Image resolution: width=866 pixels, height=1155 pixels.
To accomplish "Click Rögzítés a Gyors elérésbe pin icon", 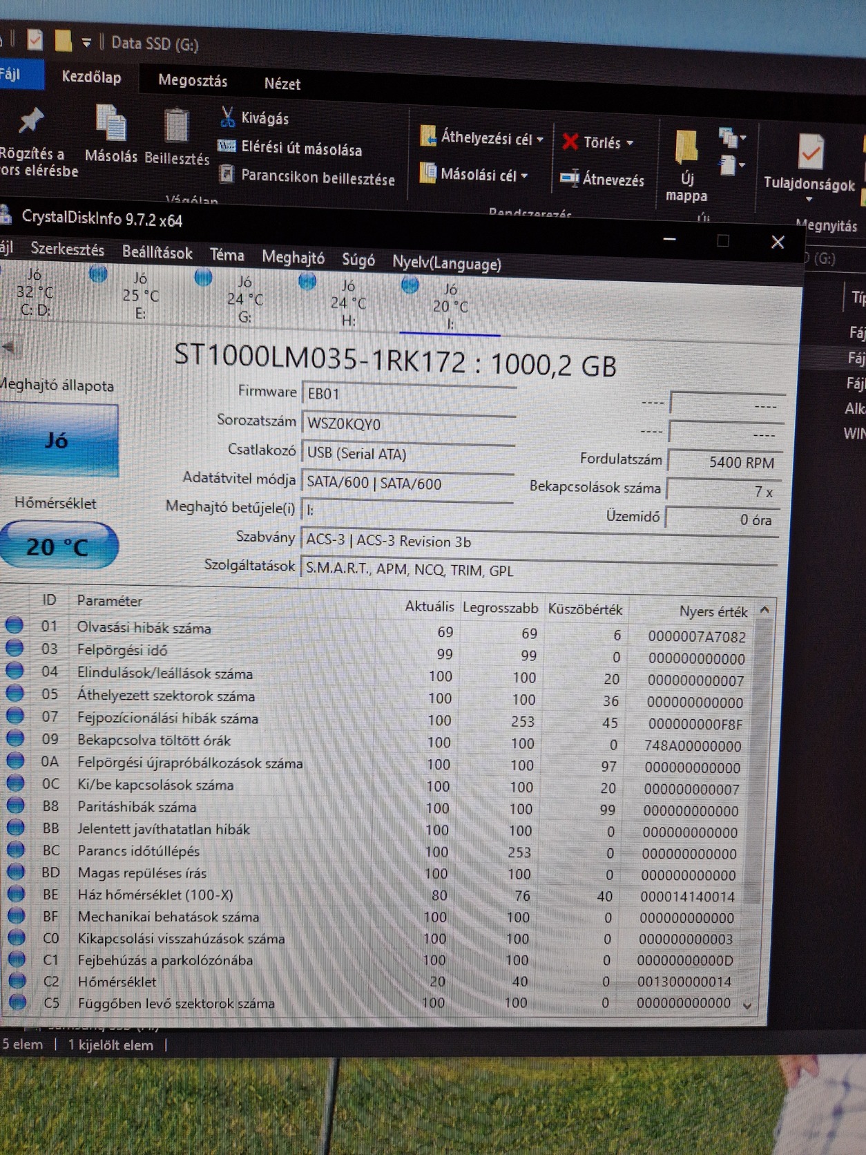I will 30,121.
